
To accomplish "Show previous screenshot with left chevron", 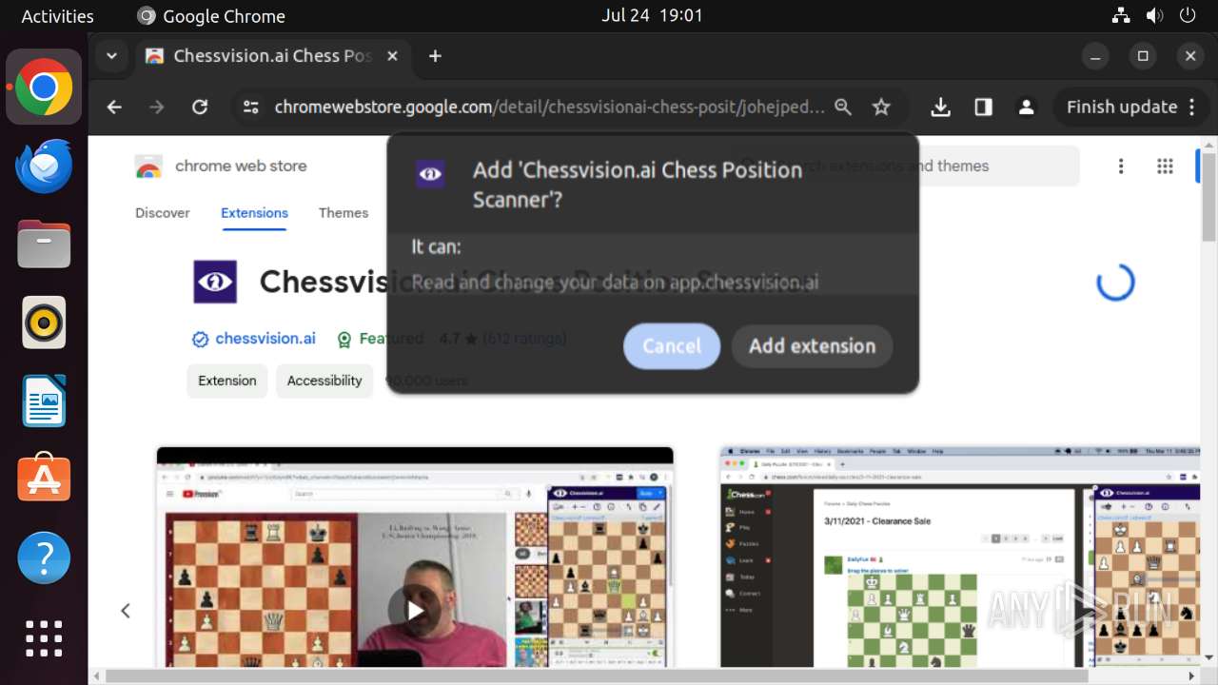I will pyautogui.click(x=126, y=611).
